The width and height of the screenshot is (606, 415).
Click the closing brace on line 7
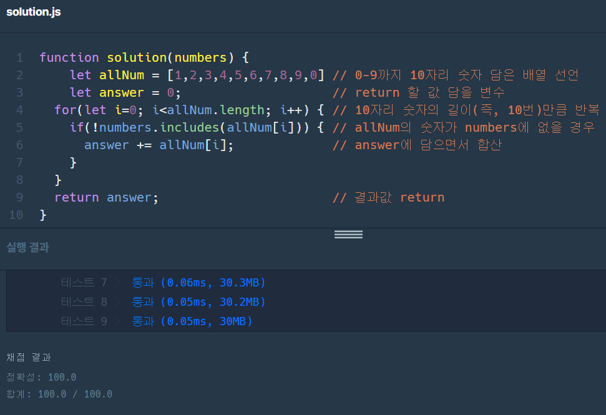pyautogui.click(x=73, y=163)
